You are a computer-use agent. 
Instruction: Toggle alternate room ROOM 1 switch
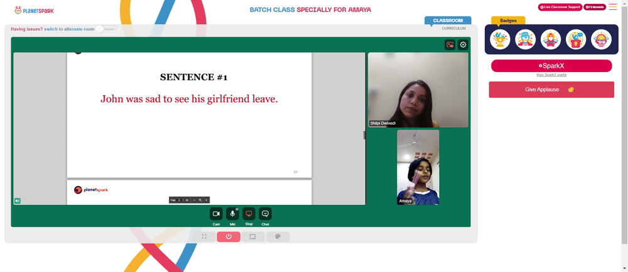click(107, 29)
